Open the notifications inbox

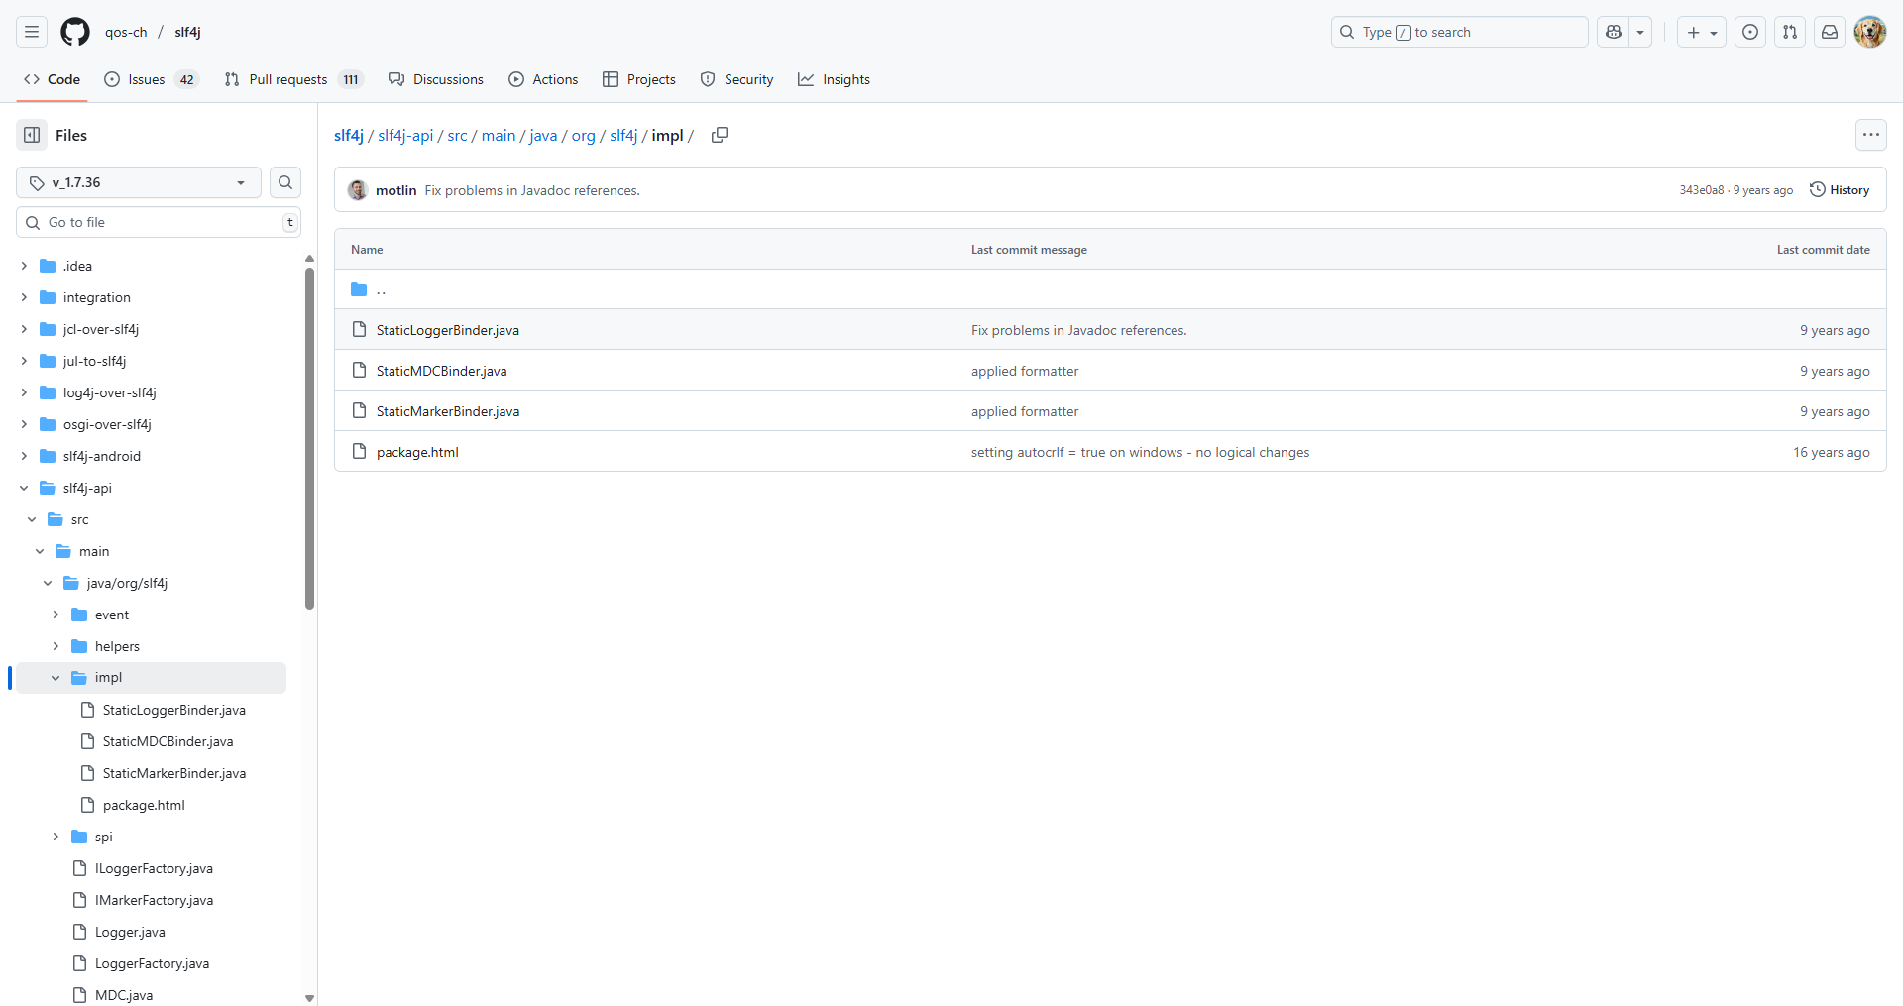(x=1830, y=32)
